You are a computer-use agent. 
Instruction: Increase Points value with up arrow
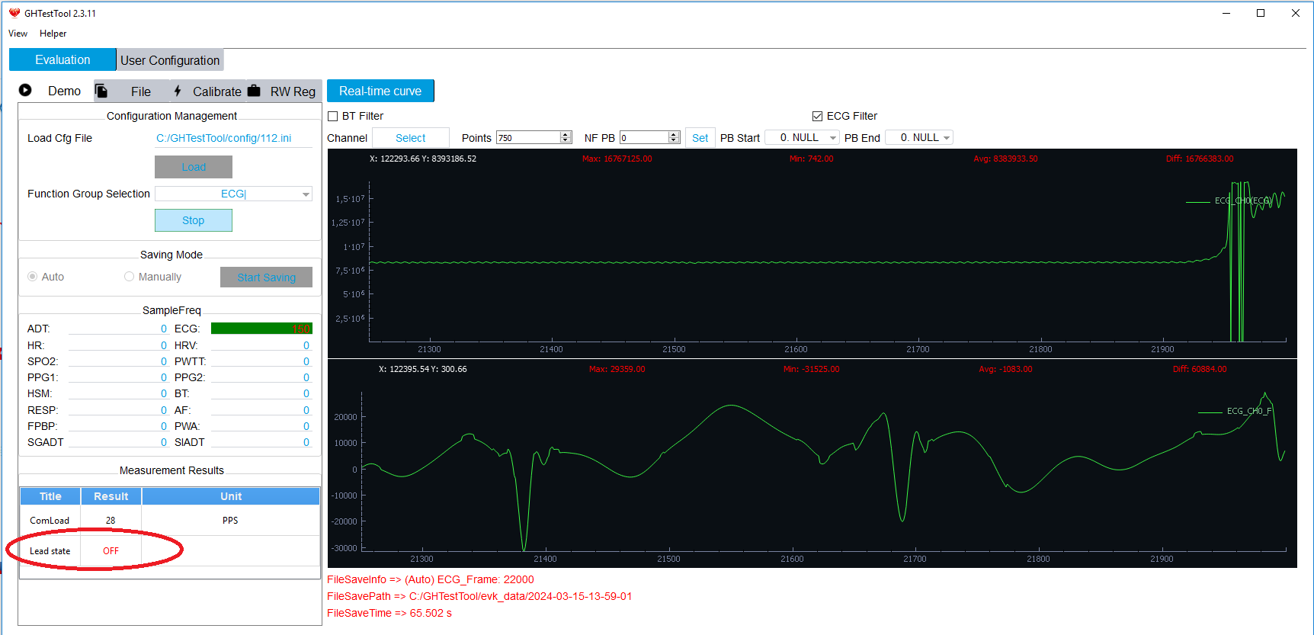click(566, 134)
